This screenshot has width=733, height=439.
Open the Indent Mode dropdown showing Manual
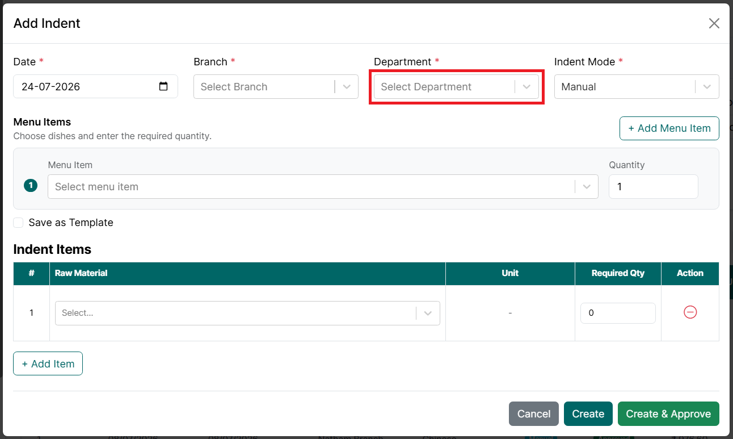[x=637, y=86]
